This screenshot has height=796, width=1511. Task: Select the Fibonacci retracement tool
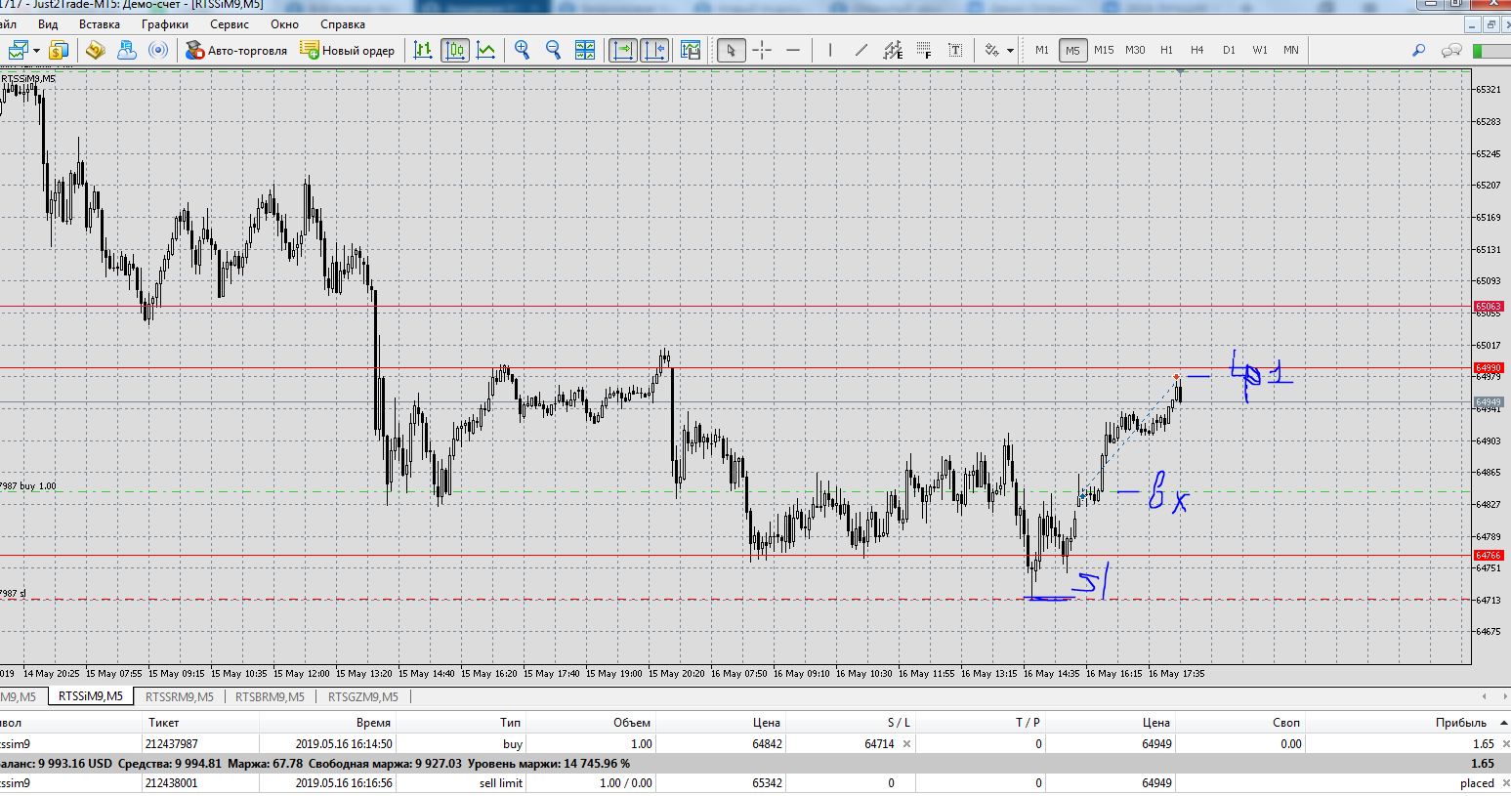pos(924,50)
